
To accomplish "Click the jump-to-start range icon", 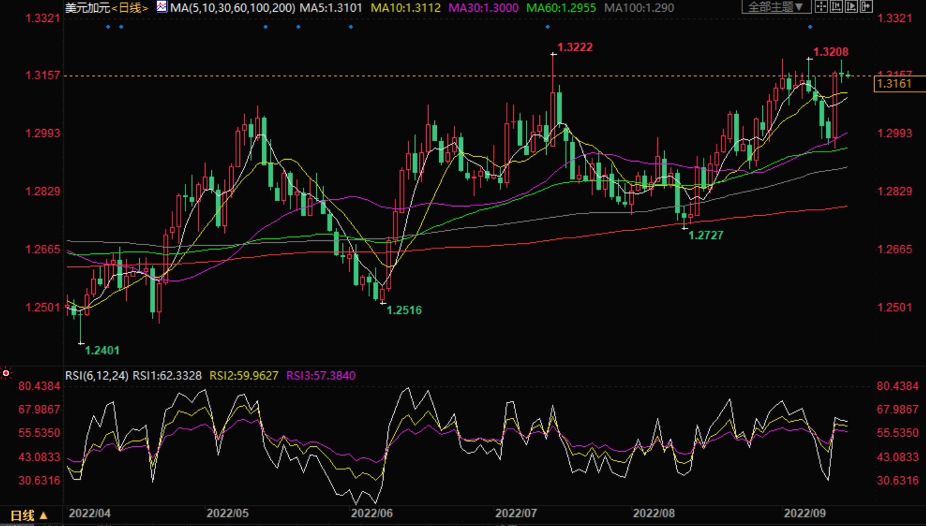I will click(836, 7).
